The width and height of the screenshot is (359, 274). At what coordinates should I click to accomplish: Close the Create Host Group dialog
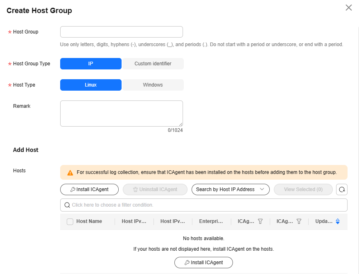point(349,7)
